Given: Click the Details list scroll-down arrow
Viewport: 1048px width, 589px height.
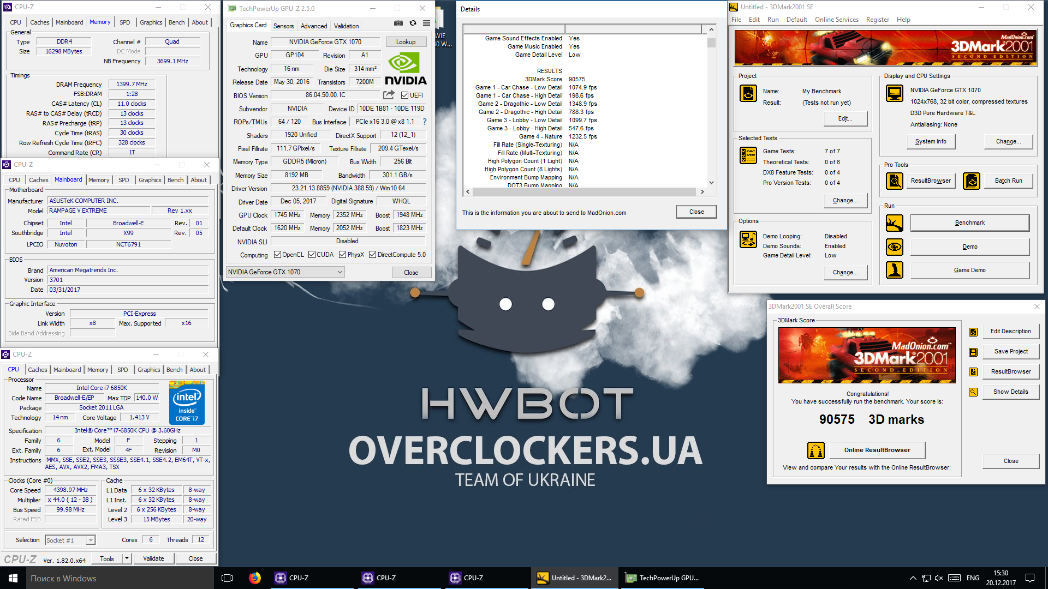Looking at the screenshot, I should (711, 183).
